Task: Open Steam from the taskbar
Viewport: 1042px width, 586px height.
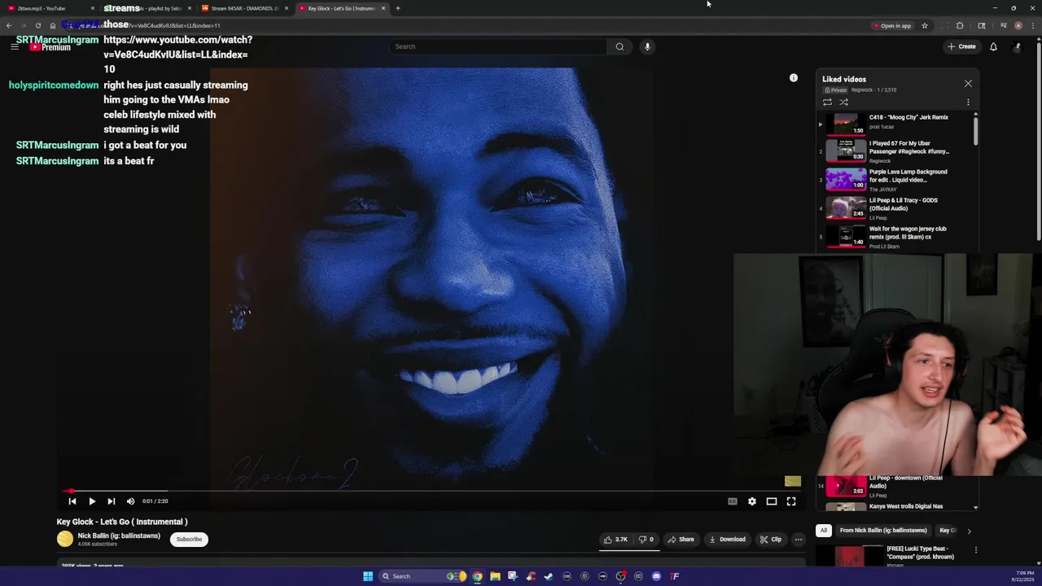Action: click(549, 576)
